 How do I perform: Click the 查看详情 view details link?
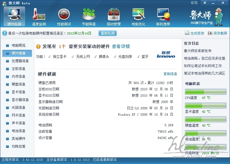point(121,46)
